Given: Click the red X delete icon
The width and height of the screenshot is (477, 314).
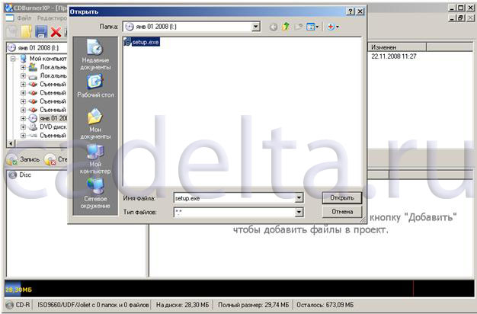Looking at the screenshot, I should coord(56,31).
